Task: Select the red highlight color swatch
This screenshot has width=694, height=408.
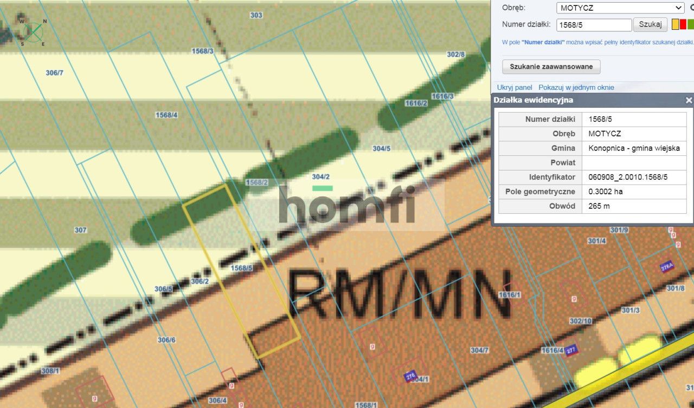Action: point(683,24)
